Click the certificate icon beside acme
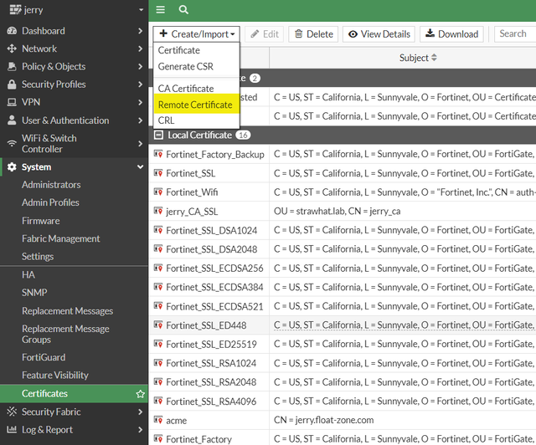536x445 pixels. coord(158,420)
